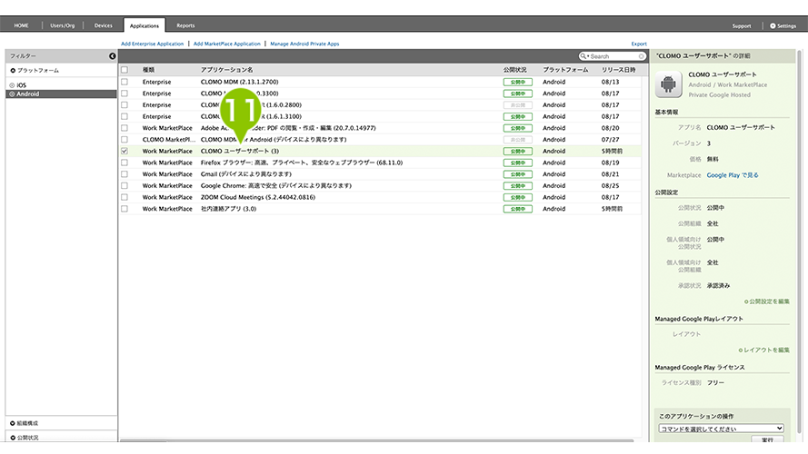Viewport: 808px width, 454px height.
Task: Open the Users/Org tab
Action: [x=63, y=25]
